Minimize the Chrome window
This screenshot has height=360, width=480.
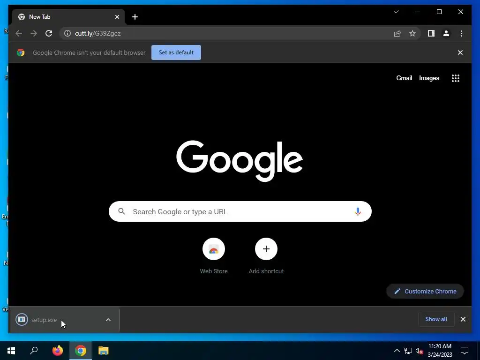click(x=418, y=12)
